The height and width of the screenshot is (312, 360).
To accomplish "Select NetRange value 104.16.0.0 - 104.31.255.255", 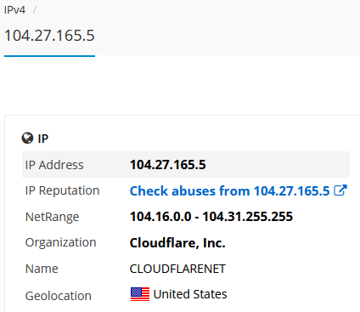I will coord(211,217).
